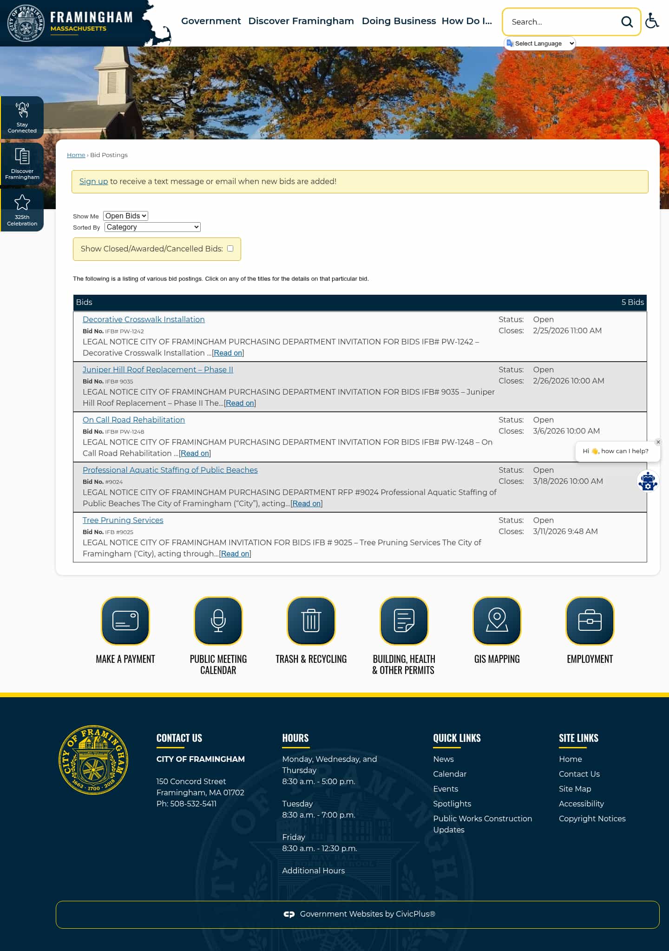
Task: Click Read on for Decorative Crosswalk bid
Action: click(x=228, y=353)
